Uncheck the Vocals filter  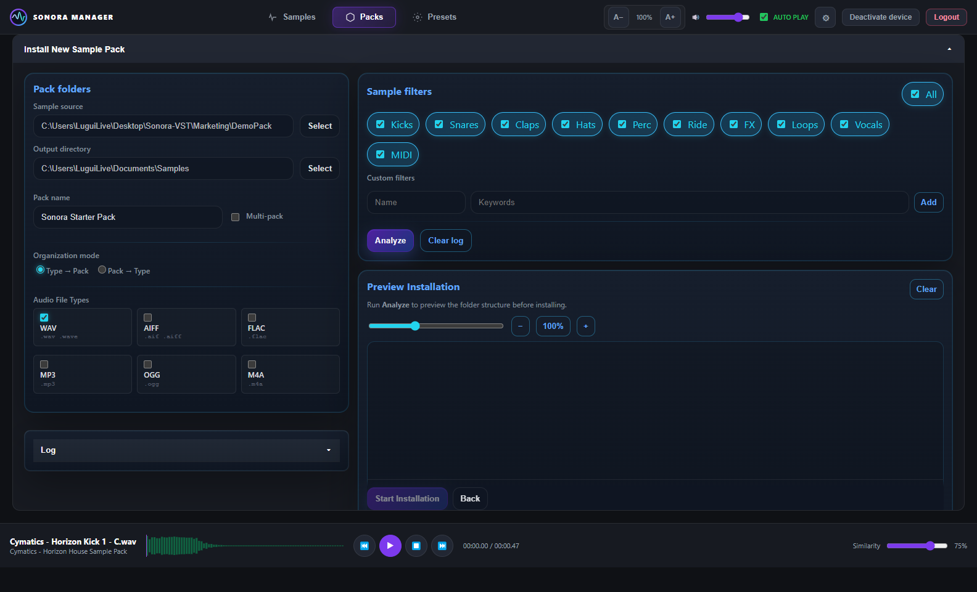click(x=844, y=124)
